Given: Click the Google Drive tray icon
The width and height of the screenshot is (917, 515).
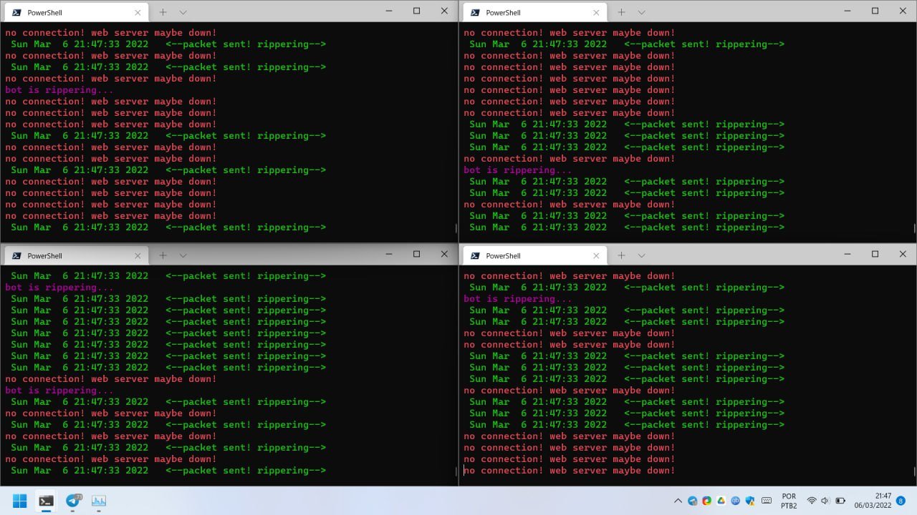Looking at the screenshot, I should pos(721,501).
